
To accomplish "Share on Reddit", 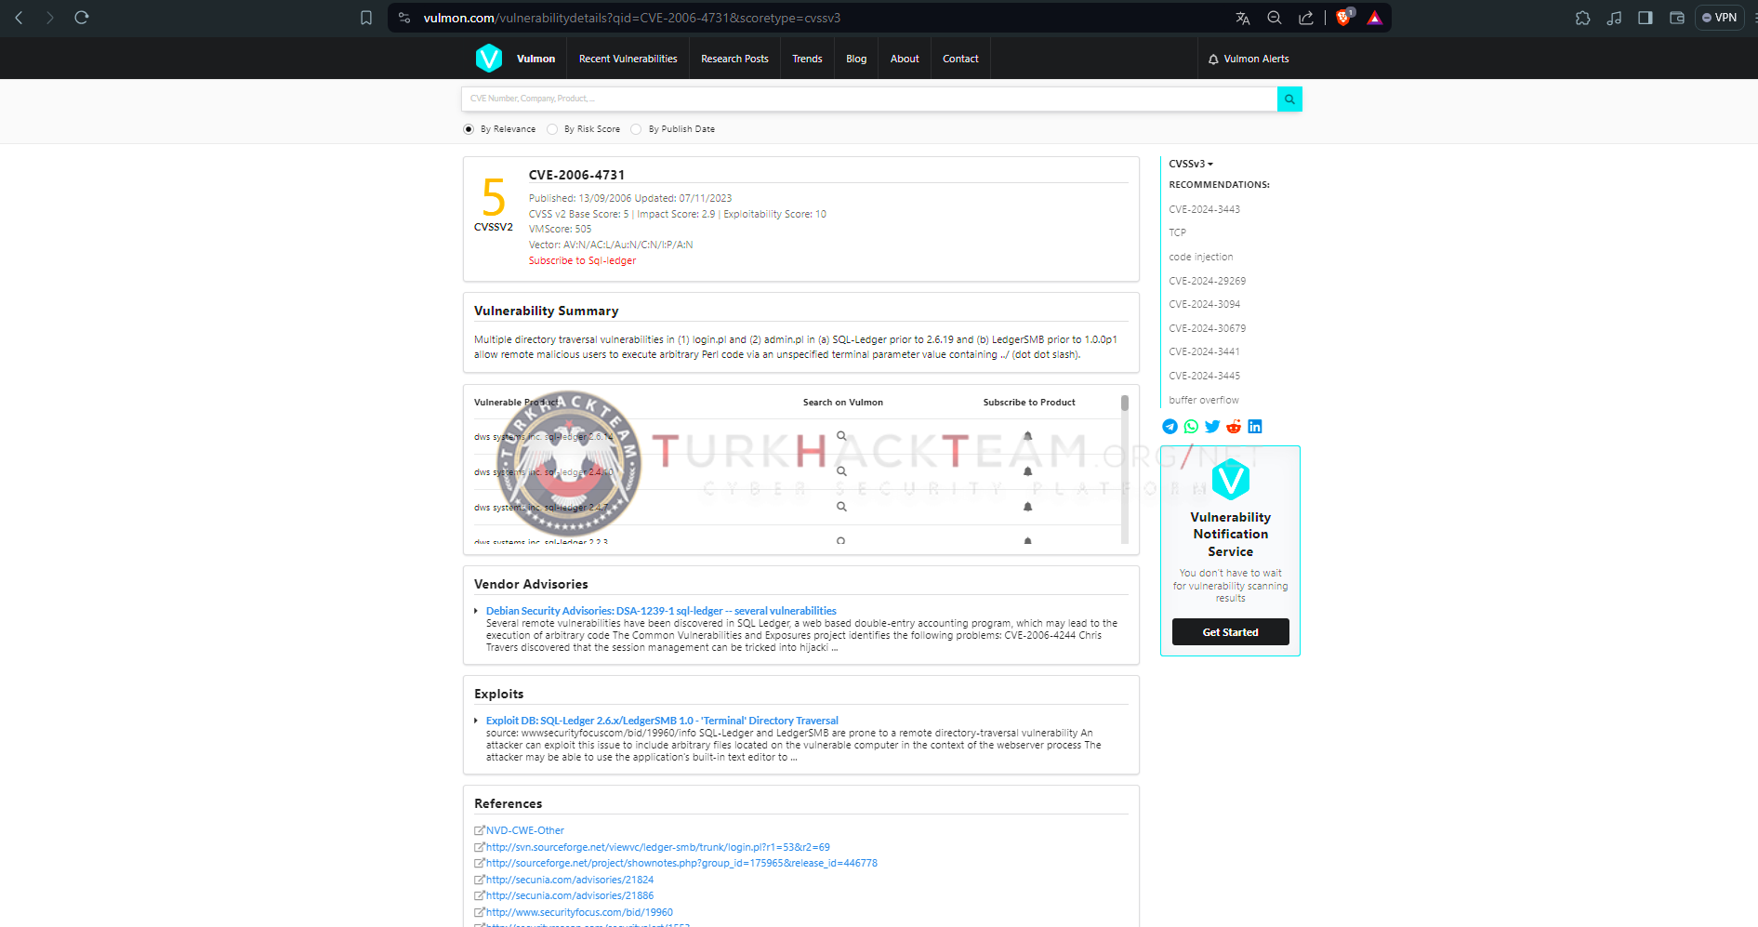I will (1234, 427).
